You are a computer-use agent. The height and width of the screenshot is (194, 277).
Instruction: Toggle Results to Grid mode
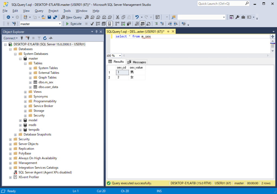tap(142, 24)
